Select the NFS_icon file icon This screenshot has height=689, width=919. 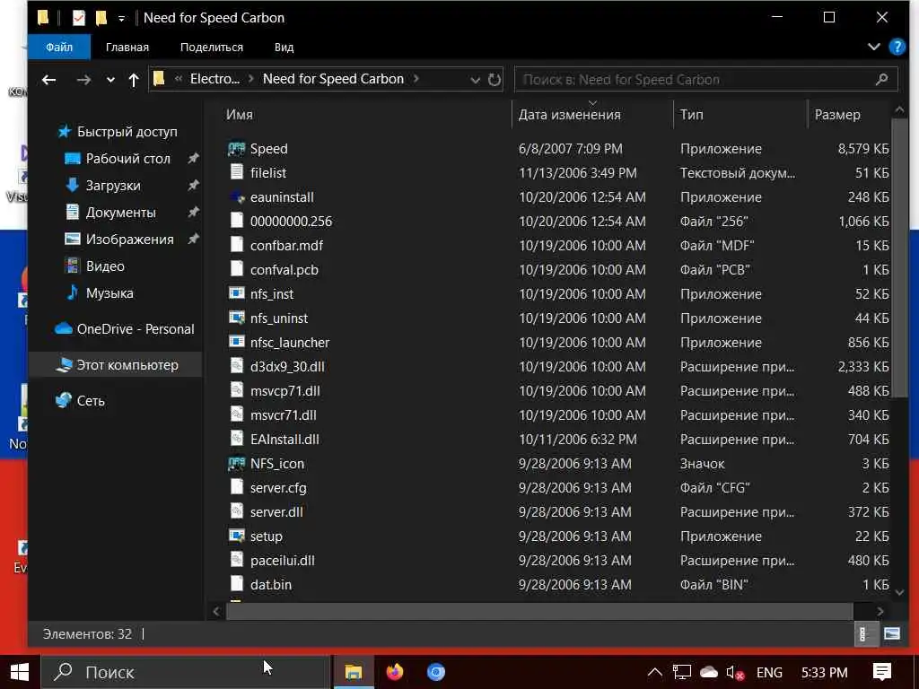(236, 464)
